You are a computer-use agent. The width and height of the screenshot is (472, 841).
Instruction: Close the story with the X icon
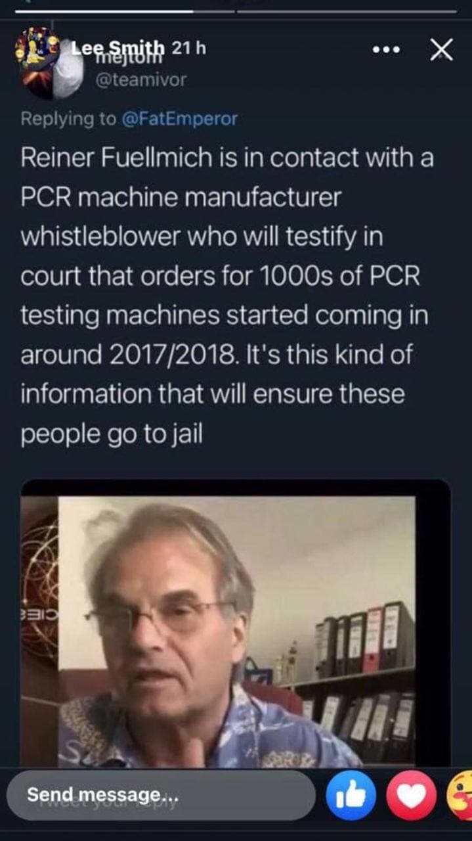[x=441, y=50]
